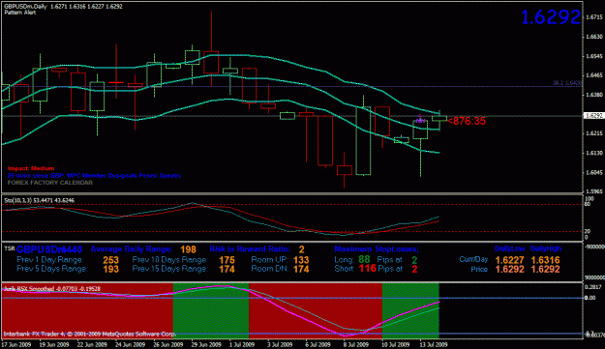Click the '6 Jul 2009' date on the time axis
This screenshot has width=605, height=349.
pyautogui.click(x=318, y=344)
